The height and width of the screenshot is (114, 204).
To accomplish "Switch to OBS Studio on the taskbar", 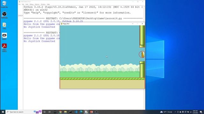I will tap(97, 112).
